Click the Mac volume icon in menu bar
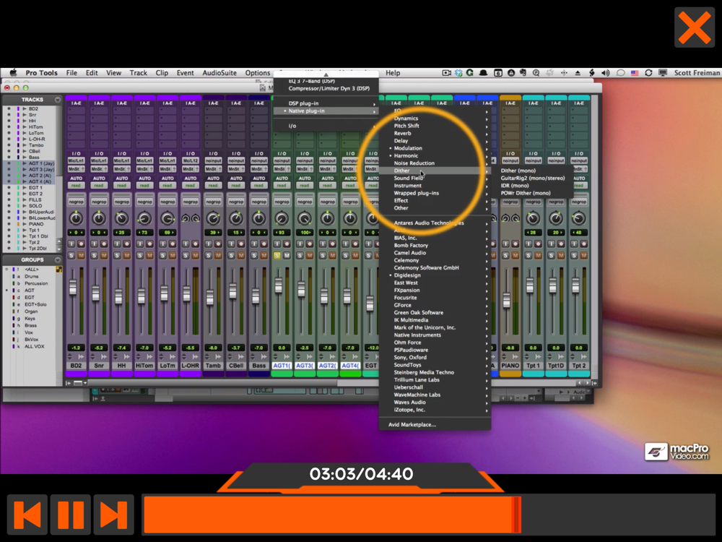The height and width of the screenshot is (542, 722). click(x=606, y=73)
